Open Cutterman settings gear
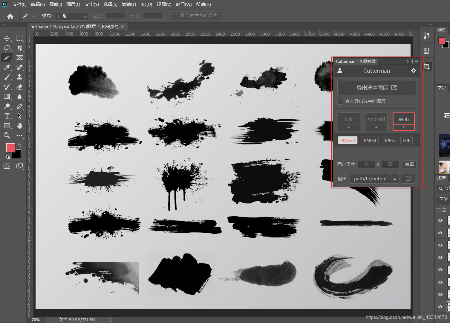Screen dimensions: 450x323 point(413,71)
